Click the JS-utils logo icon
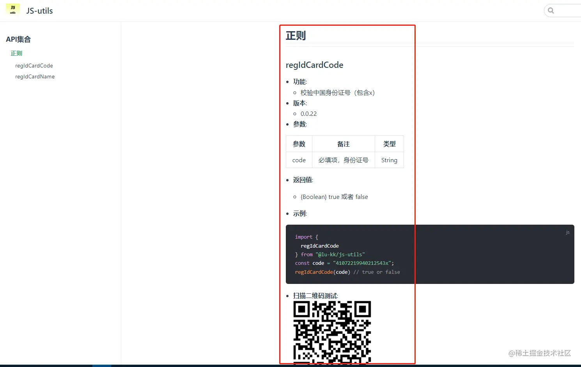This screenshot has width=581, height=367. [12, 10]
